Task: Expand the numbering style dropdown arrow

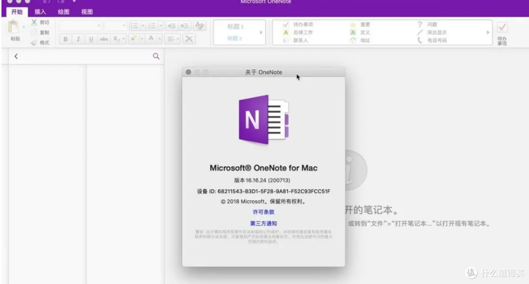Action: click(160, 26)
